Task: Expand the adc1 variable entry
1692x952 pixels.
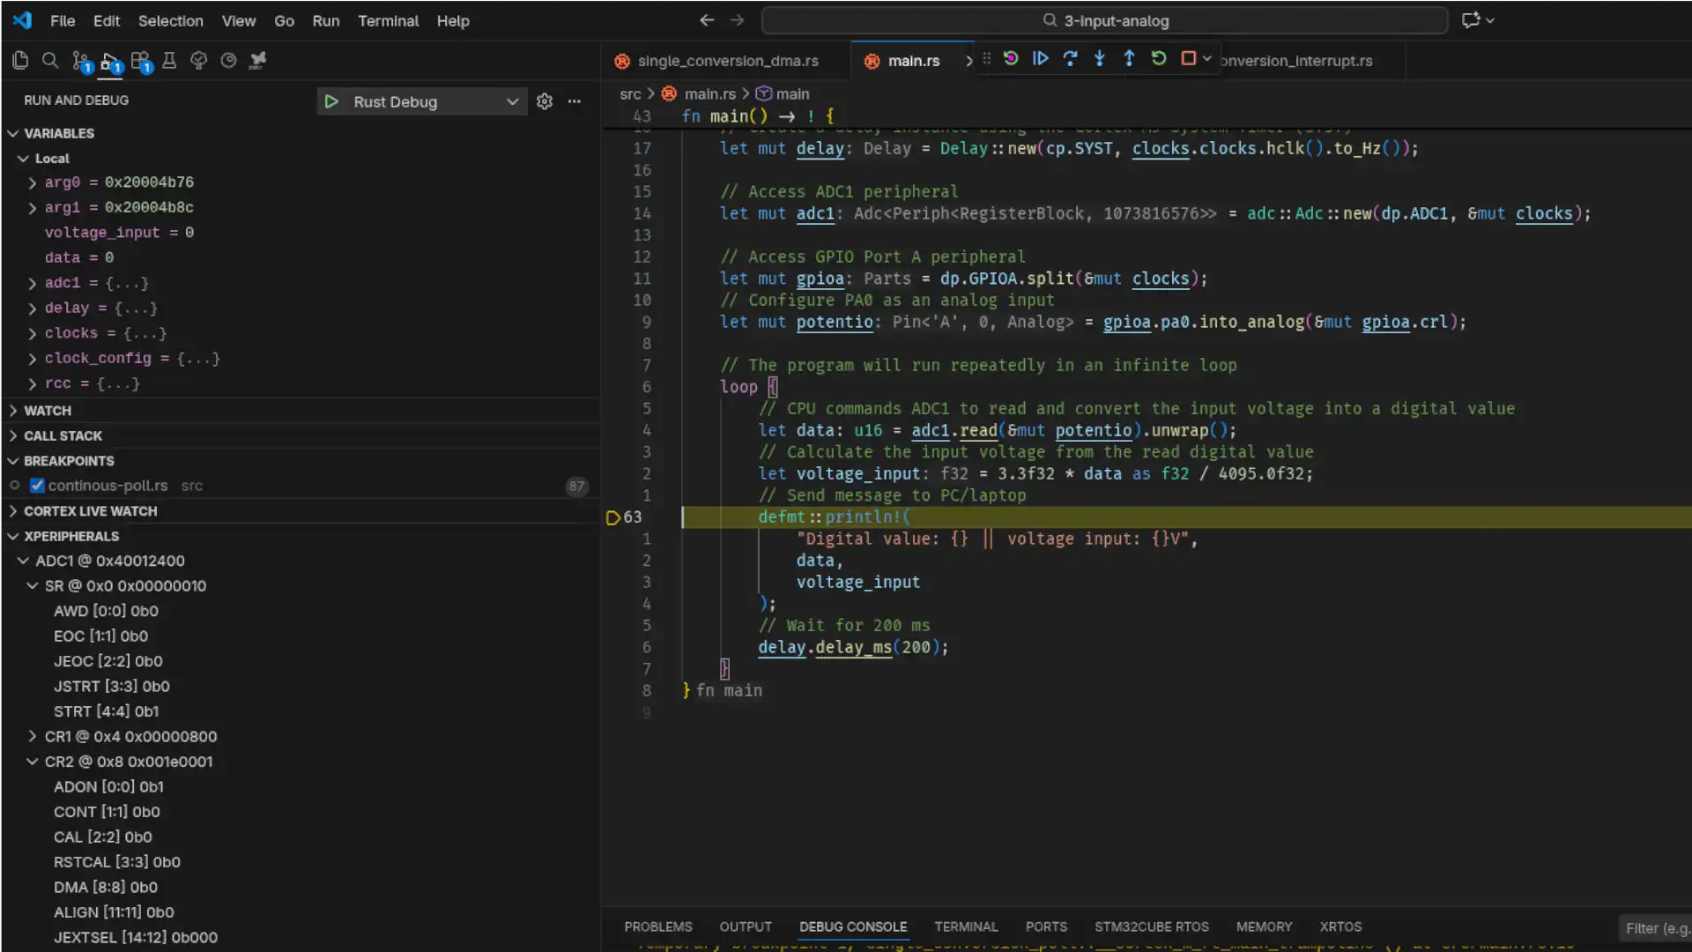Action: pos(33,283)
